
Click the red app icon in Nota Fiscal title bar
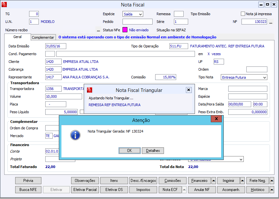4,5
